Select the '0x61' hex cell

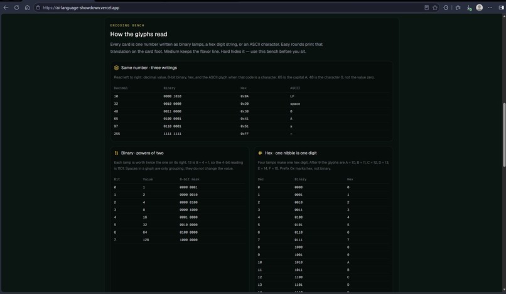coord(245,126)
